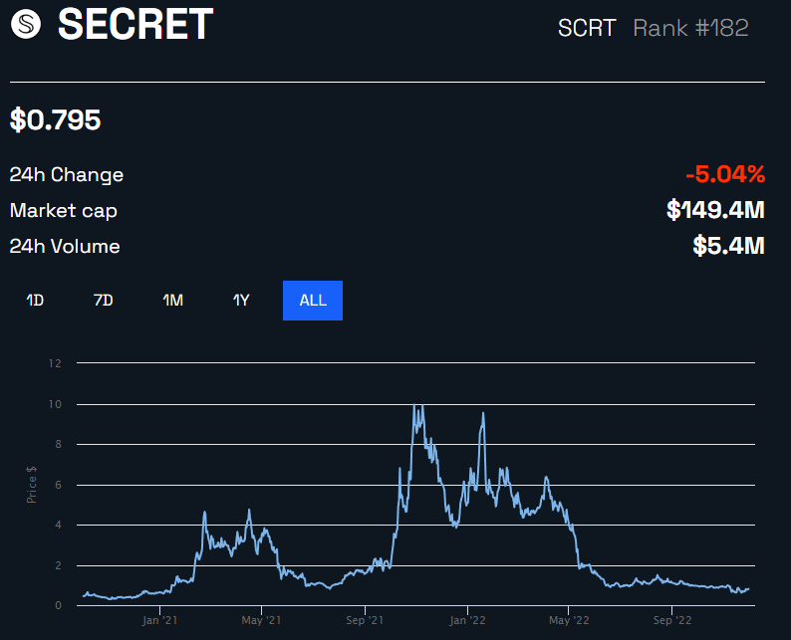The width and height of the screenshot is (791, 640).
Task: Select the 1D time range tab
Action: (x=35, y=301)
